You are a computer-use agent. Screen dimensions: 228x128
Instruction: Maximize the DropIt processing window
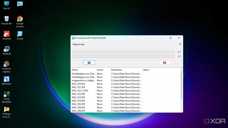click(171, 38)
